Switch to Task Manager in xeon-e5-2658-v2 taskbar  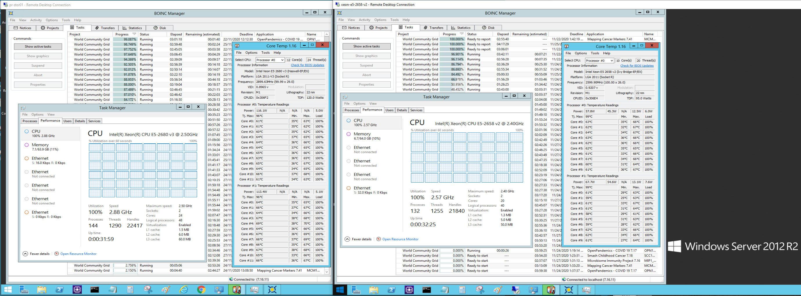pyautogui.click(x=587, y=290)
